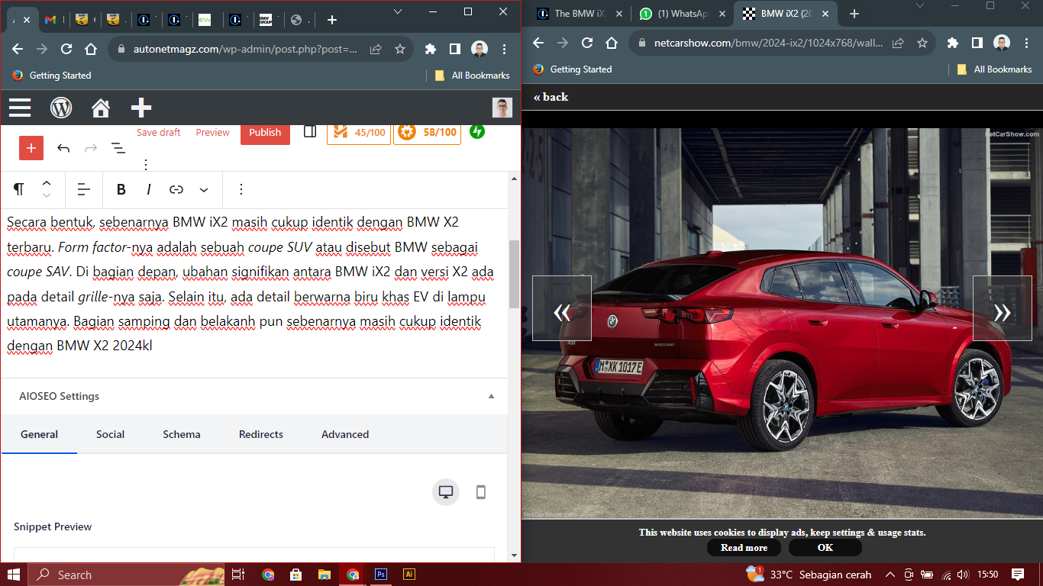Screen dimensions: 1043x586
Task: Open left Chrome three-dot menu
Action: coord(504,49)
